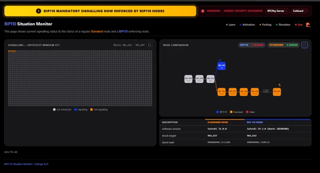Click the 'software version' row label
Image resolution: width=320 pixels, height=173 pixels.
pyautogui.click(x=171, y=129)
